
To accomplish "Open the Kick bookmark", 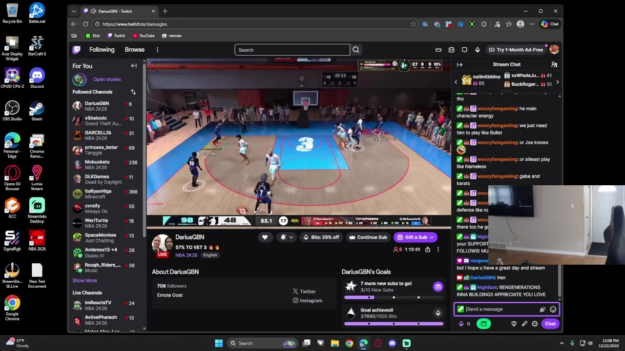I will coord(93,36).
